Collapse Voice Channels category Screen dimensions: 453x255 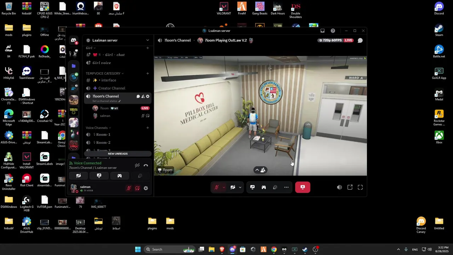[98, 128]
